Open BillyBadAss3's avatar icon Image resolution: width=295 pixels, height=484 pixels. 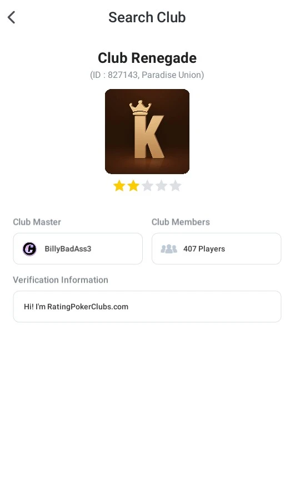[29, 249]
